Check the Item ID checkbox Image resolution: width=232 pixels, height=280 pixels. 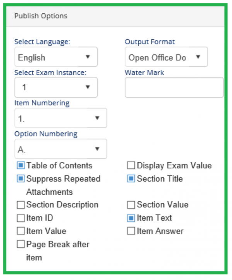tap(21, 218)
